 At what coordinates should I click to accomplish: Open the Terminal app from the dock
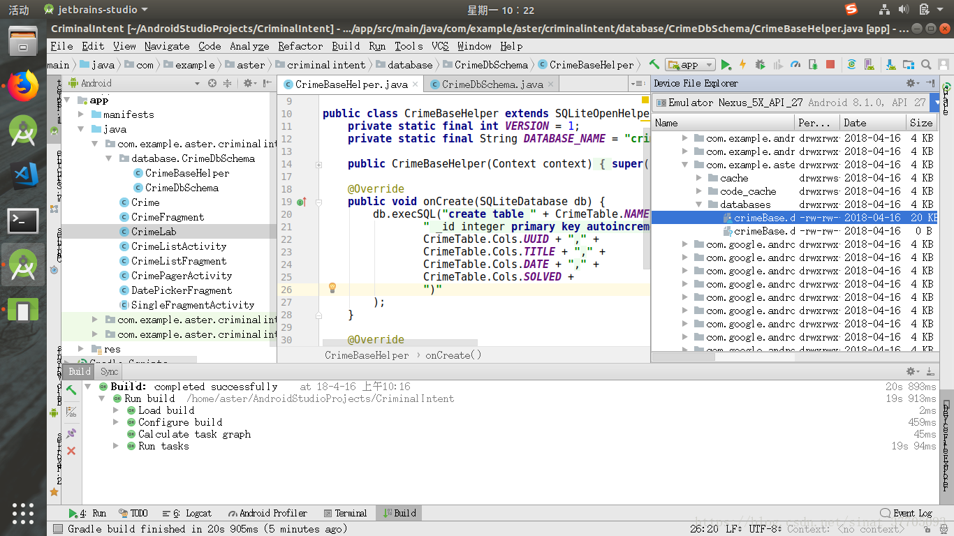pyautogui.click(x=23, y=221)
